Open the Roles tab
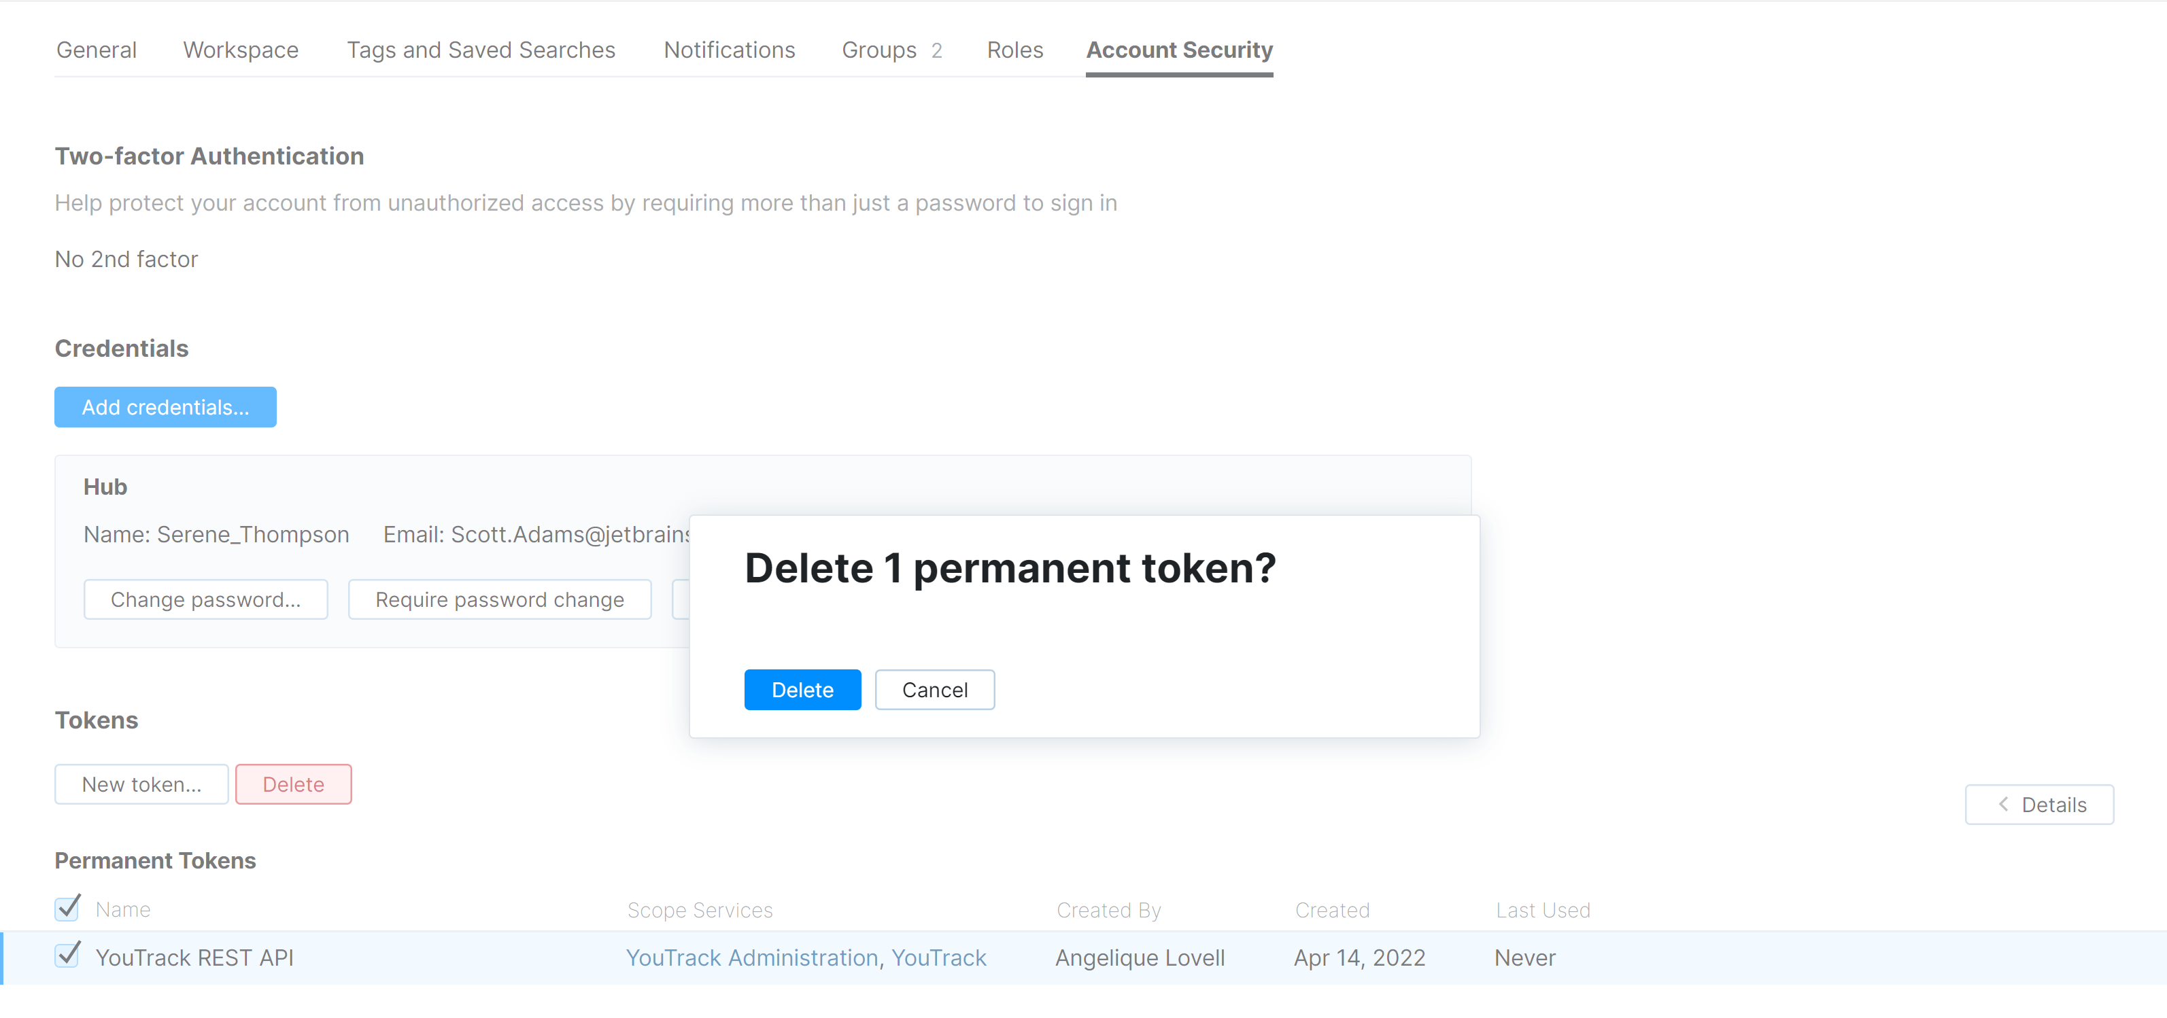Viewport: 2167px width, 1018px height. click(x=1014, y=50)
